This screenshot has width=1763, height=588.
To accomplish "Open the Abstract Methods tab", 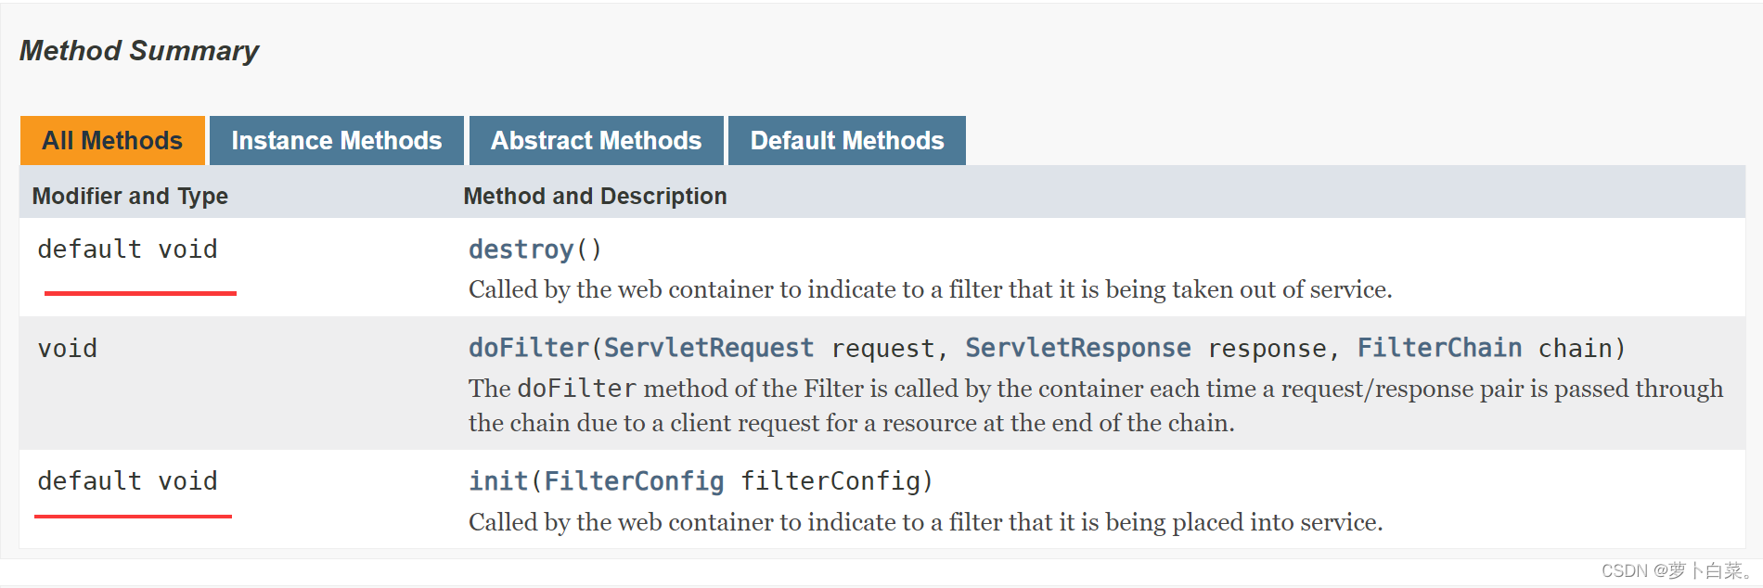I will tap(596, 141).
